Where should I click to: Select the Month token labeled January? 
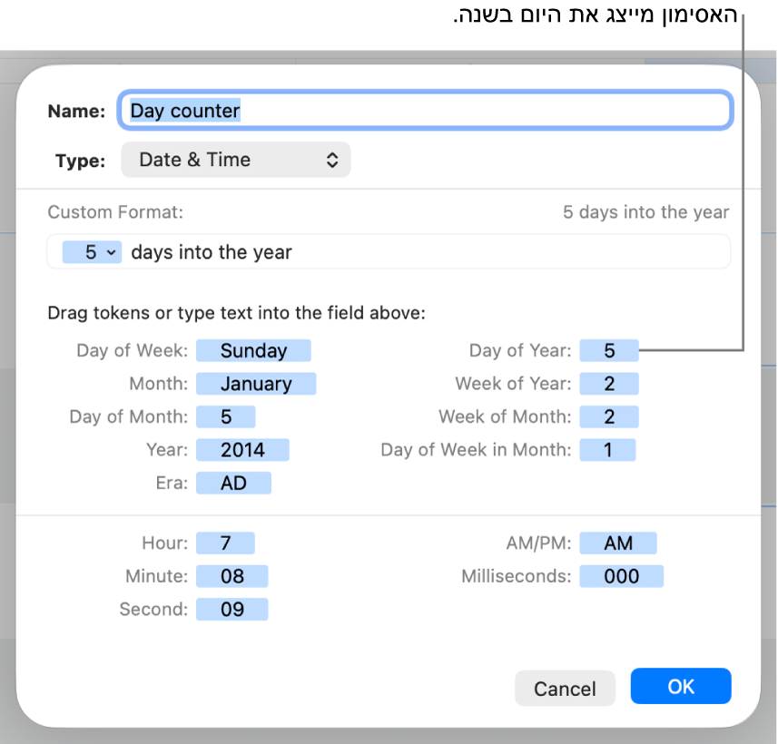tap(256, 383)
